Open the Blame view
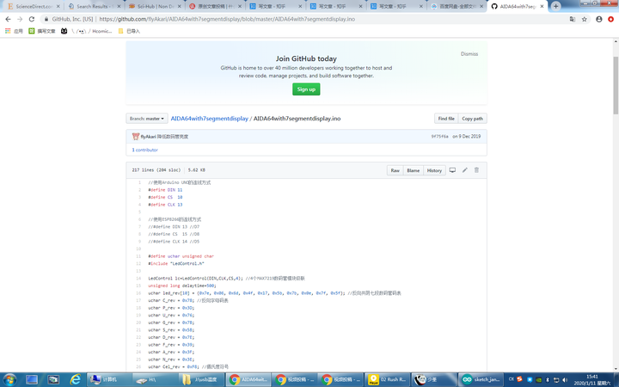Image resolution: width=619 pixels, height=387 pixels. tap(414, 170)
